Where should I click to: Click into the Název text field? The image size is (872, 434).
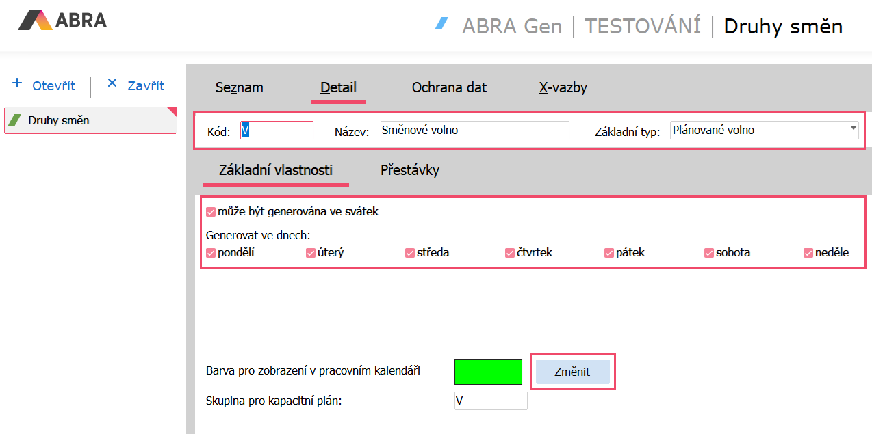pos(474,130)
